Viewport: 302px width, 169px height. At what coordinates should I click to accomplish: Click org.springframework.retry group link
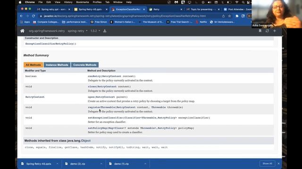(47, 31)
